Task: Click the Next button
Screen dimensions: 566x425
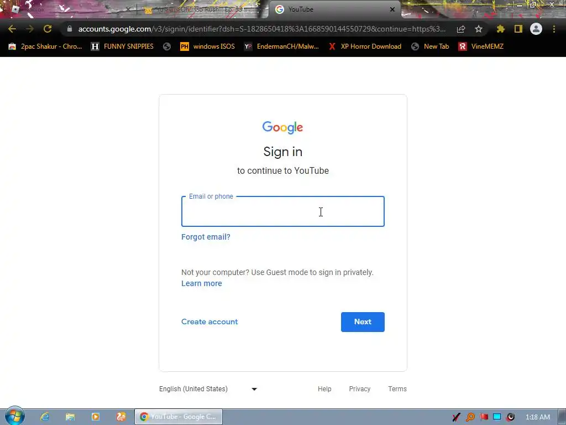Action: pos(363,322)
